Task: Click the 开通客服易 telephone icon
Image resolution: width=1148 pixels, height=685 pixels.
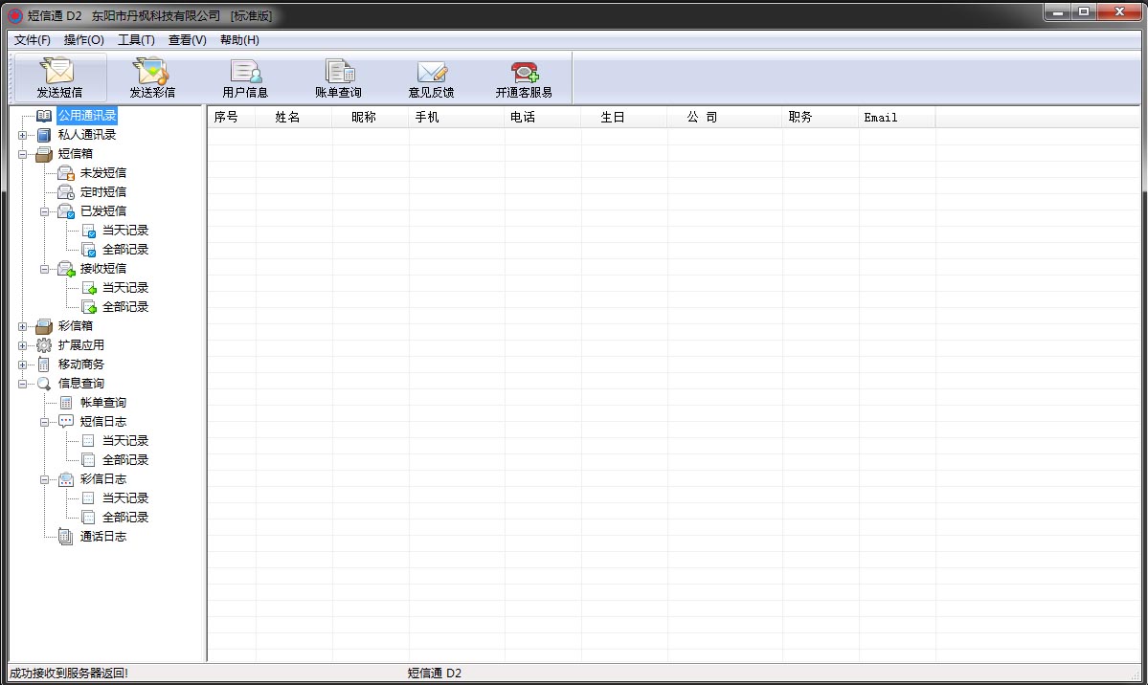Action: click(524, 72)
